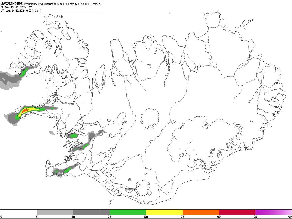
Task: Click the crimson 90-95% legend swatch
Action: [237, 212]
